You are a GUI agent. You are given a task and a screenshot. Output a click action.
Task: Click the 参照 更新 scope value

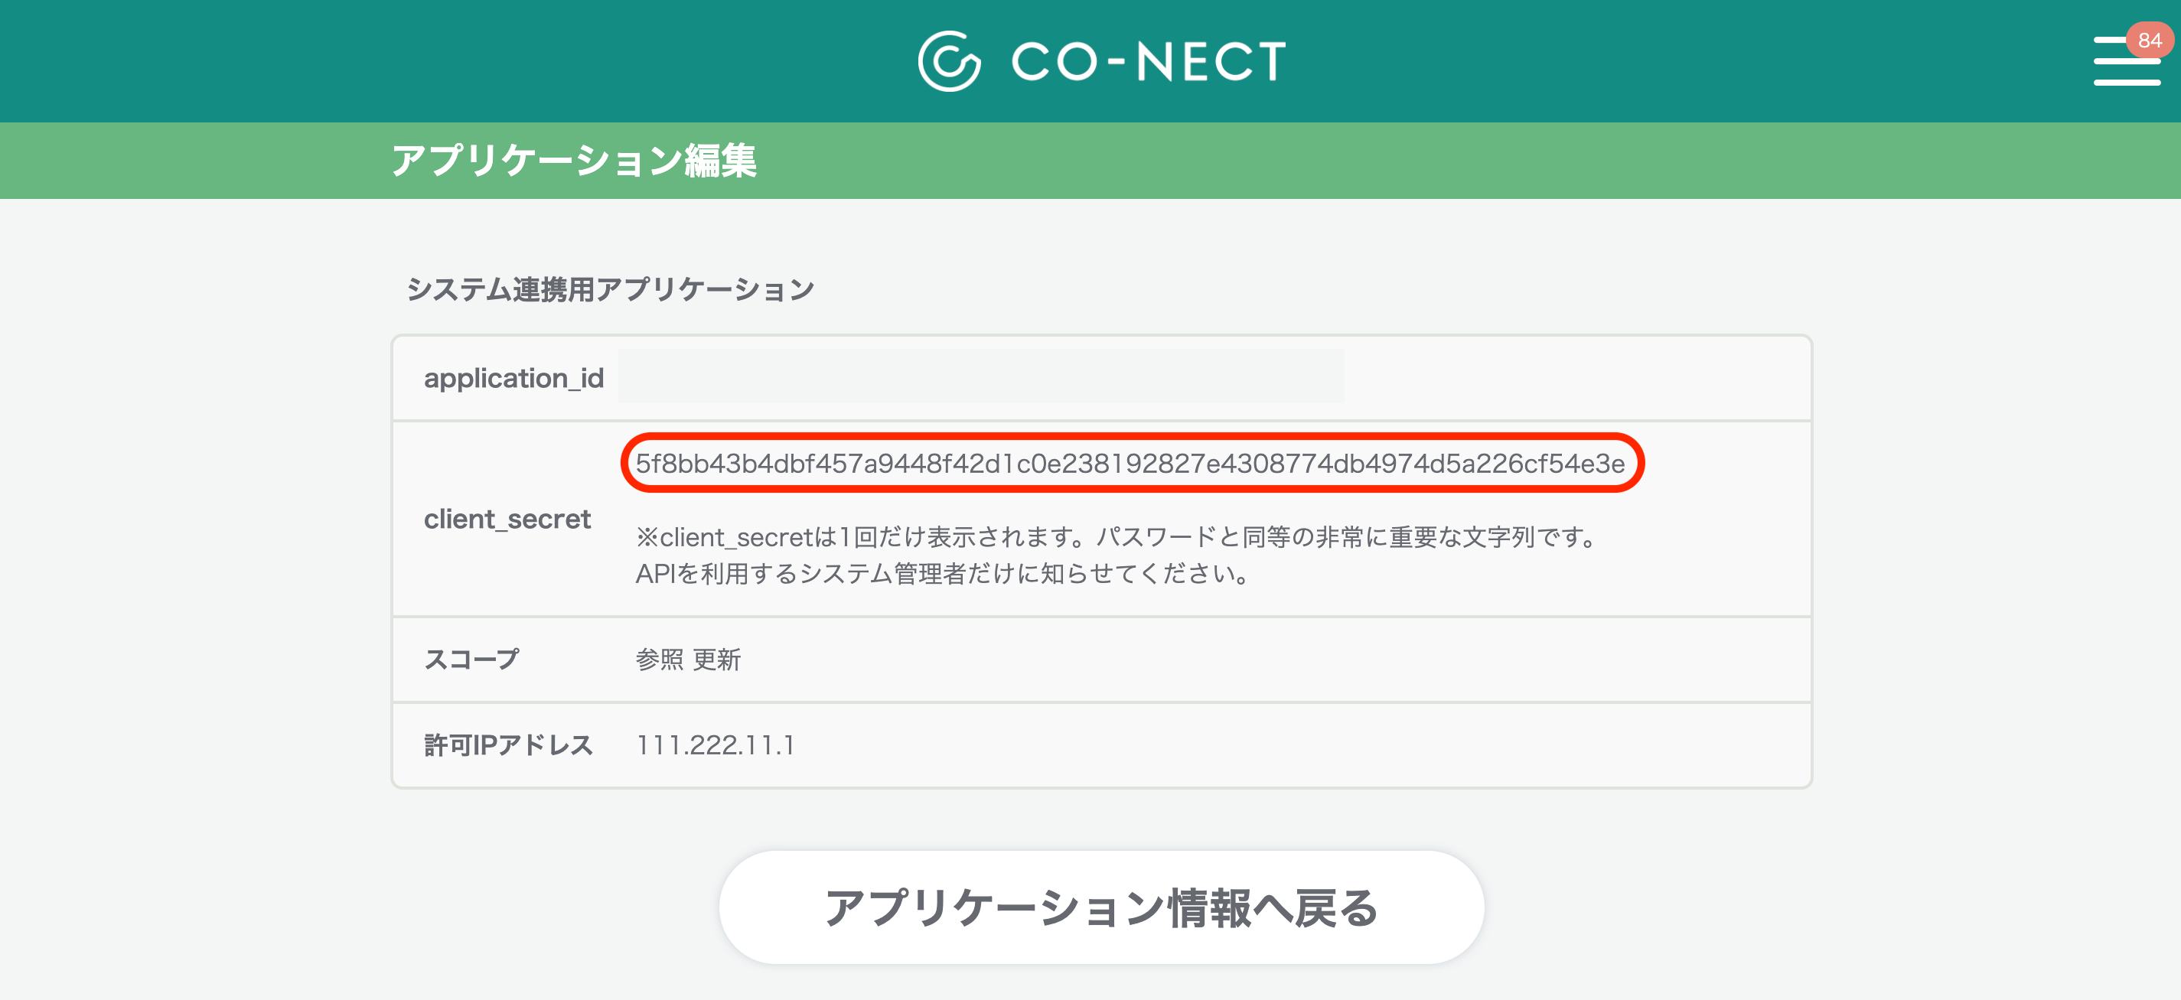click(x=688, y=659)
